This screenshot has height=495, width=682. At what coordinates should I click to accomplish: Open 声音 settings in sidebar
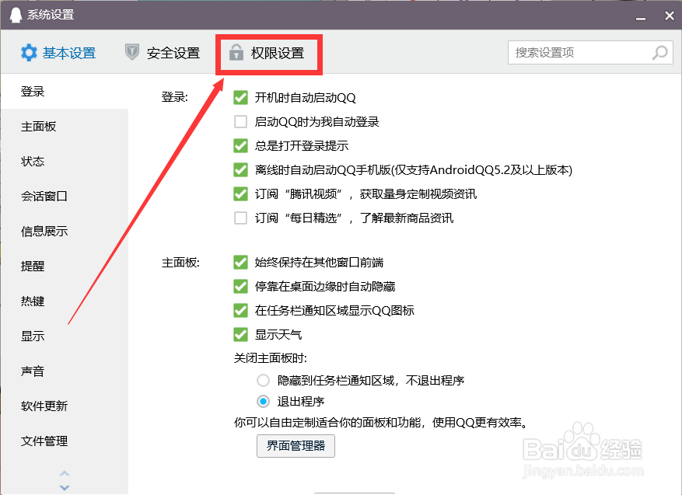coord(65,371)
